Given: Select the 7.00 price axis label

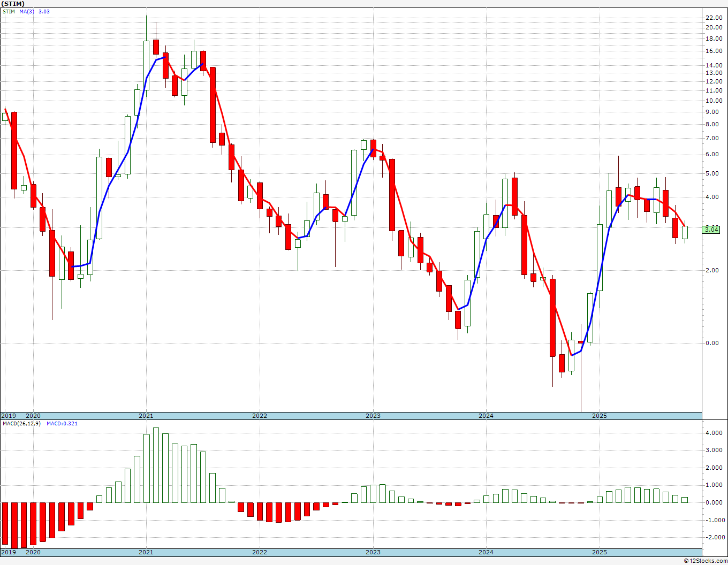Looking at the screenshot, I should coord(712,138).
